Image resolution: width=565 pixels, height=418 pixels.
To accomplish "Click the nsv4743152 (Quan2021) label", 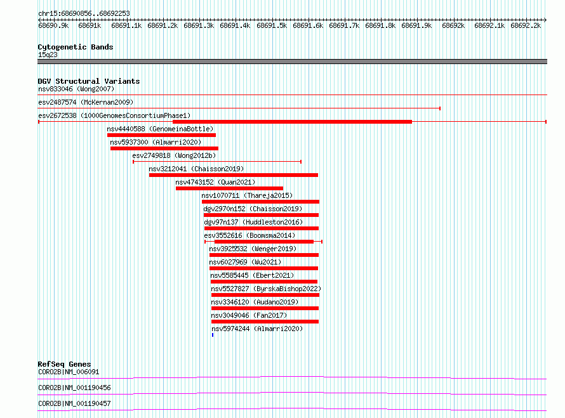I will tap(215, 182).
